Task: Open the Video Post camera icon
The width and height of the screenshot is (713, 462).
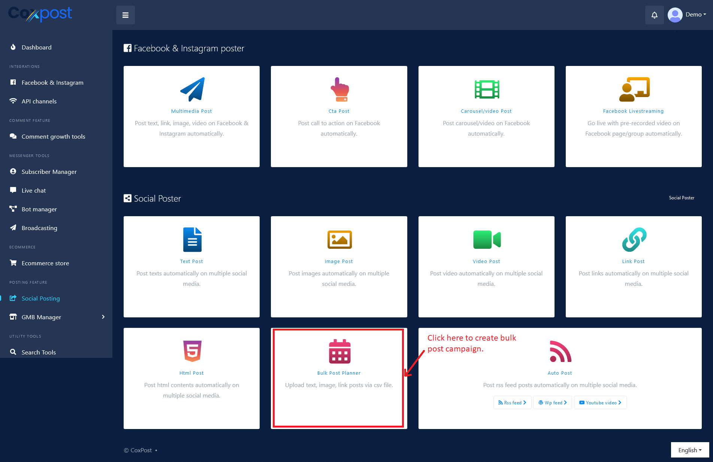Action: pos(487,240)
